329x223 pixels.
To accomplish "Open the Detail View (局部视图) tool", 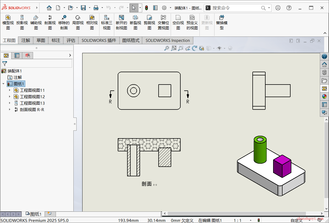I will [x=78, y=23].
